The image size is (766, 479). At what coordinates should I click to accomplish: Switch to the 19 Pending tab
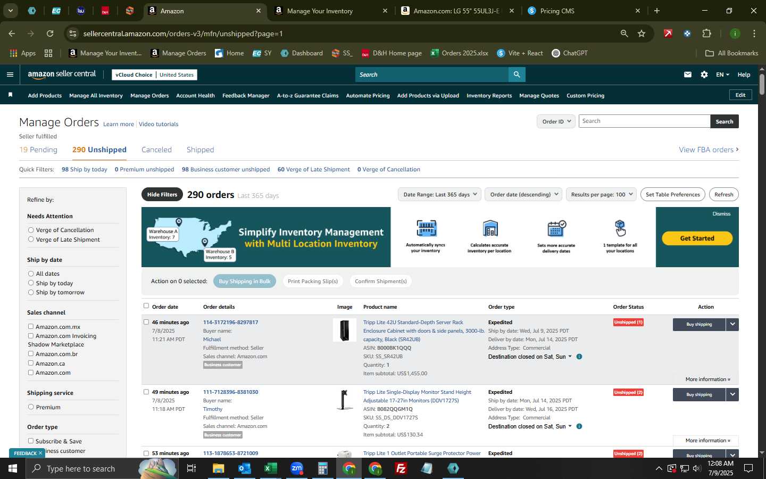(x=38, y=150)
